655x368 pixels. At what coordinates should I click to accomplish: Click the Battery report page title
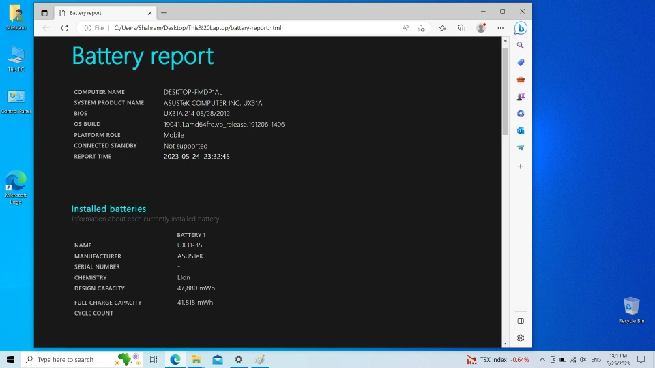coord(143,56)
